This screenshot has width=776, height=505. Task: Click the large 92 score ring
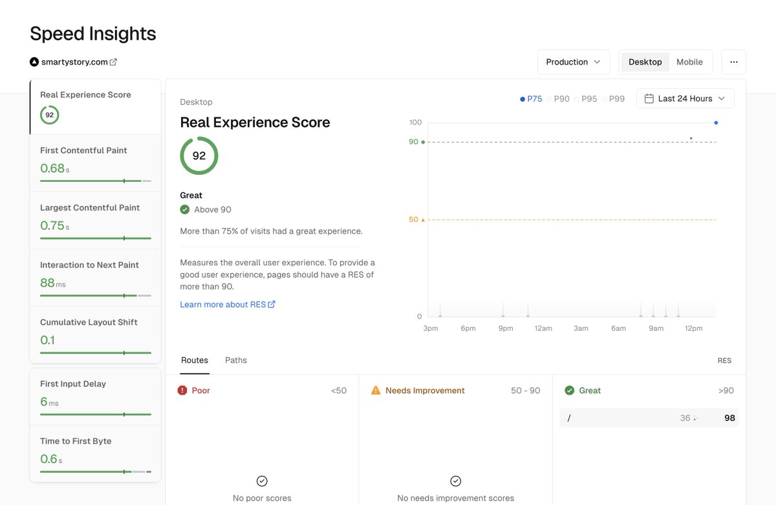199,156
